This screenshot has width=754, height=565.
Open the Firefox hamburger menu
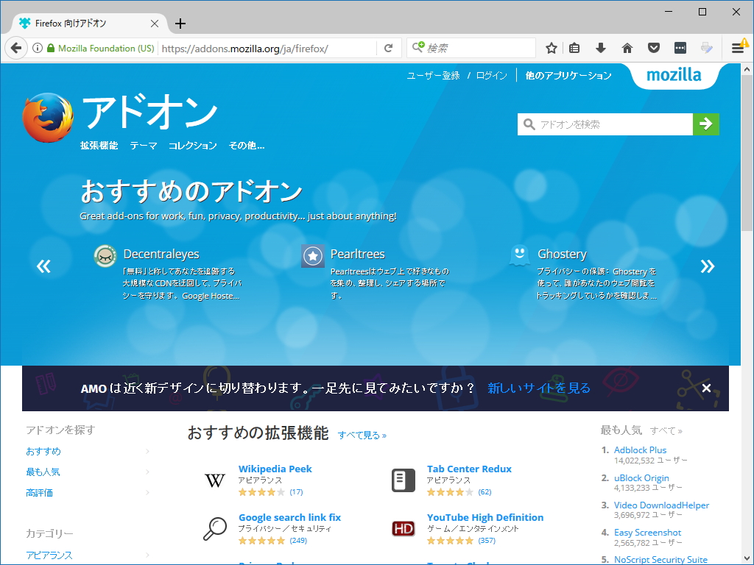coord(739,47)
